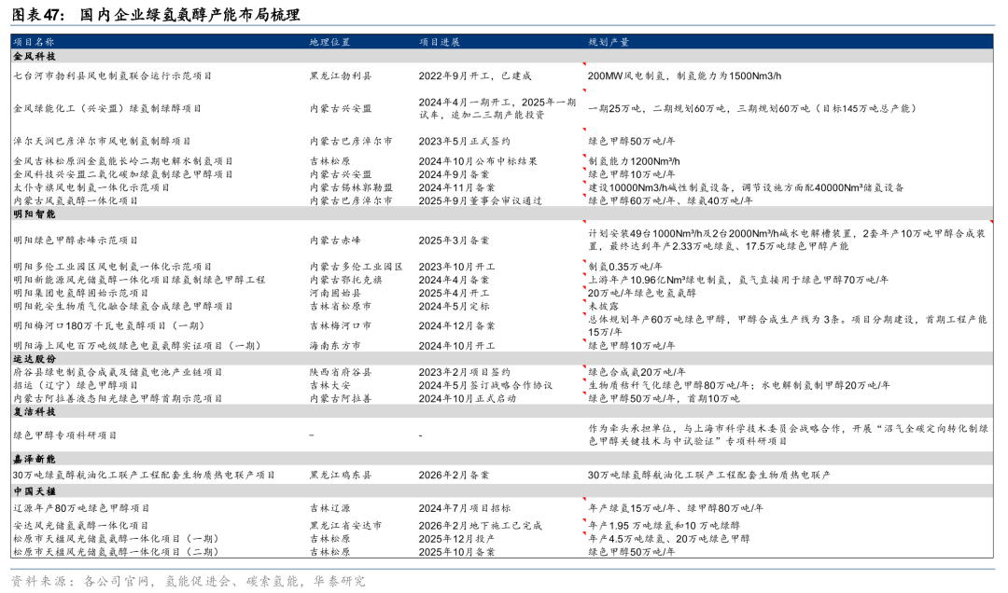Image resolution: width=1008 pixels, height=593 pixels.
Task: Click the '制氢能力1200Nm³/h' capacity cell
Action: (x=635, y=161)
